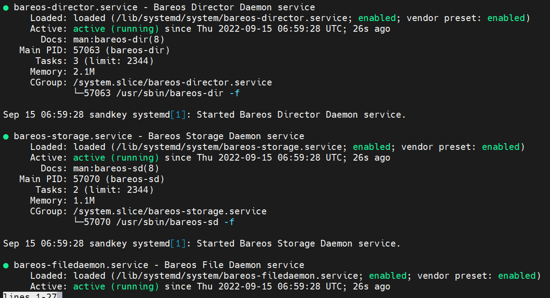Click the CGroup path /system.slice/bareos-director.service

pos(173,83)
